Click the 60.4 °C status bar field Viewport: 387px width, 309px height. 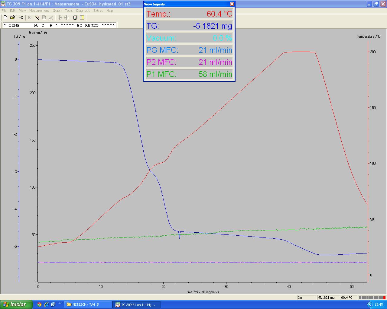coord(349,298)
